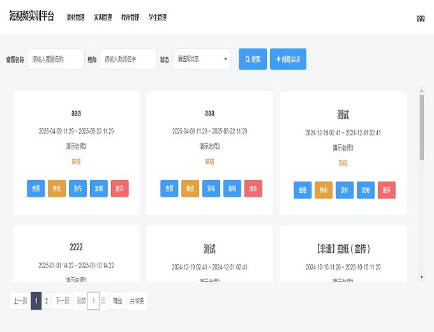Open the 请选择状态 status dropdown
The height and width of the screenshot is (332, 434).
coord(202,59)
